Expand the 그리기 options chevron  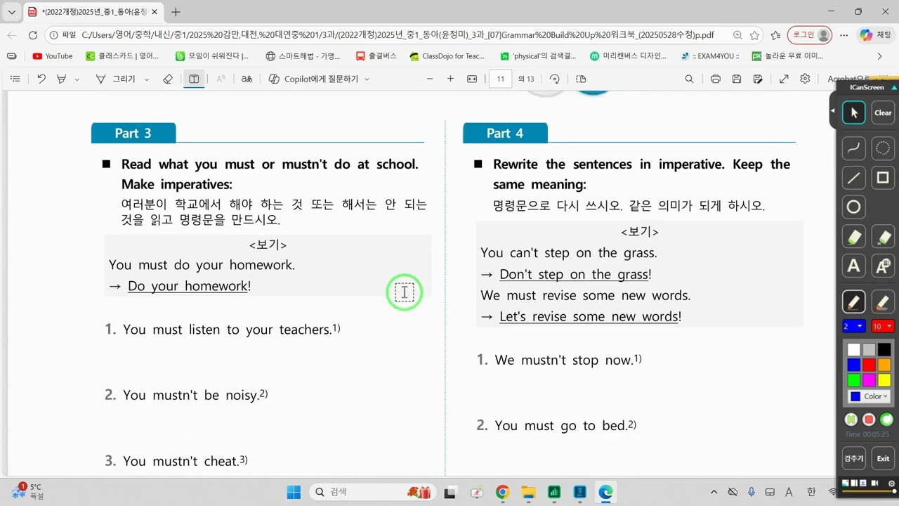click(147, 79)
